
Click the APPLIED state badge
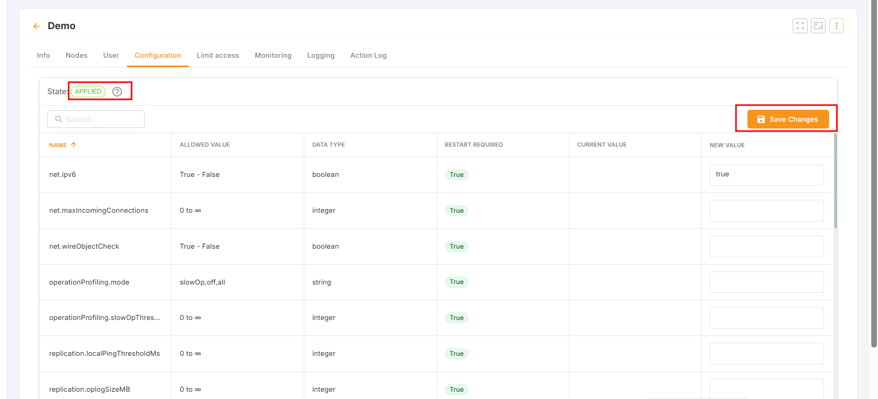pyautogui.click(x=88, y=92)
